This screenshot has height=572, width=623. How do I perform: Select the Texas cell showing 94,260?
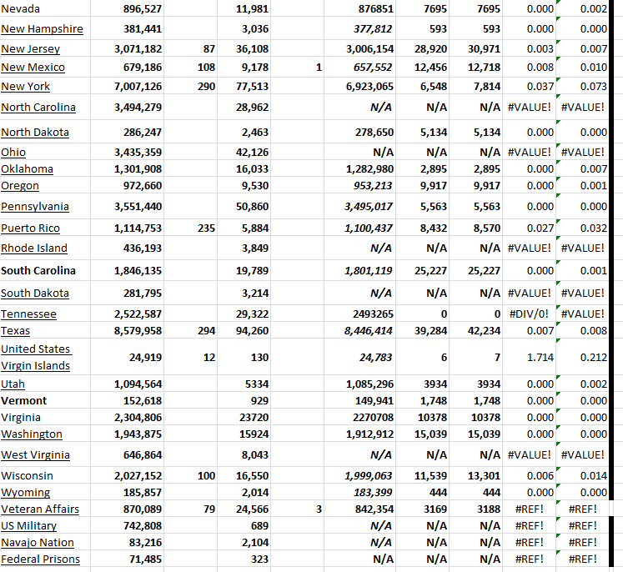click(252, 331)
